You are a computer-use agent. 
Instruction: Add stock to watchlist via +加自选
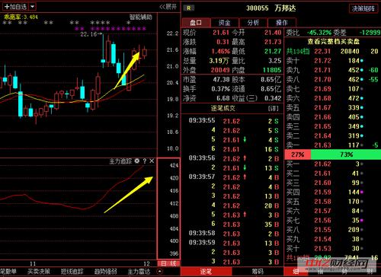(x=15, y=7)
